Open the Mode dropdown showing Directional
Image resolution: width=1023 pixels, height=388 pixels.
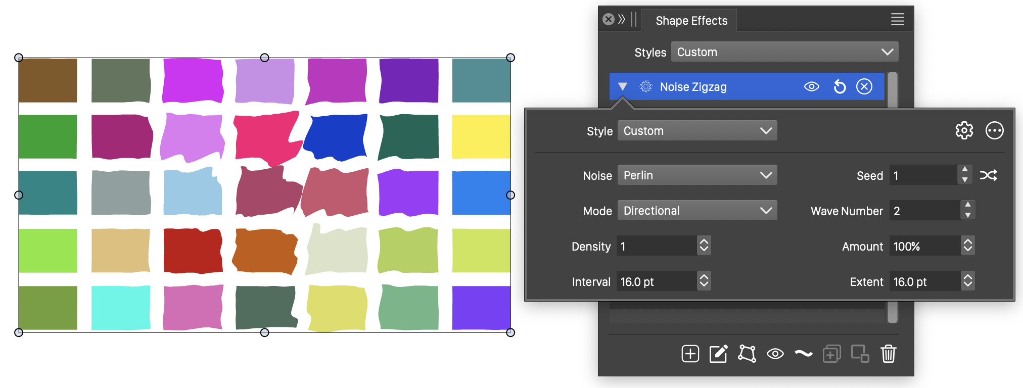click(x=696, y=211)
